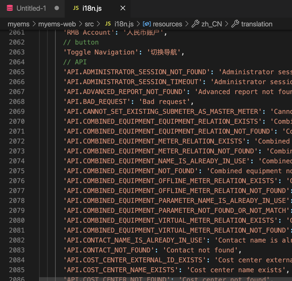Image resolution: width=292 pixels, height=281 pixels.
Task: Open the resources breadcrumb entry
Action: click(x=167, y=24)
